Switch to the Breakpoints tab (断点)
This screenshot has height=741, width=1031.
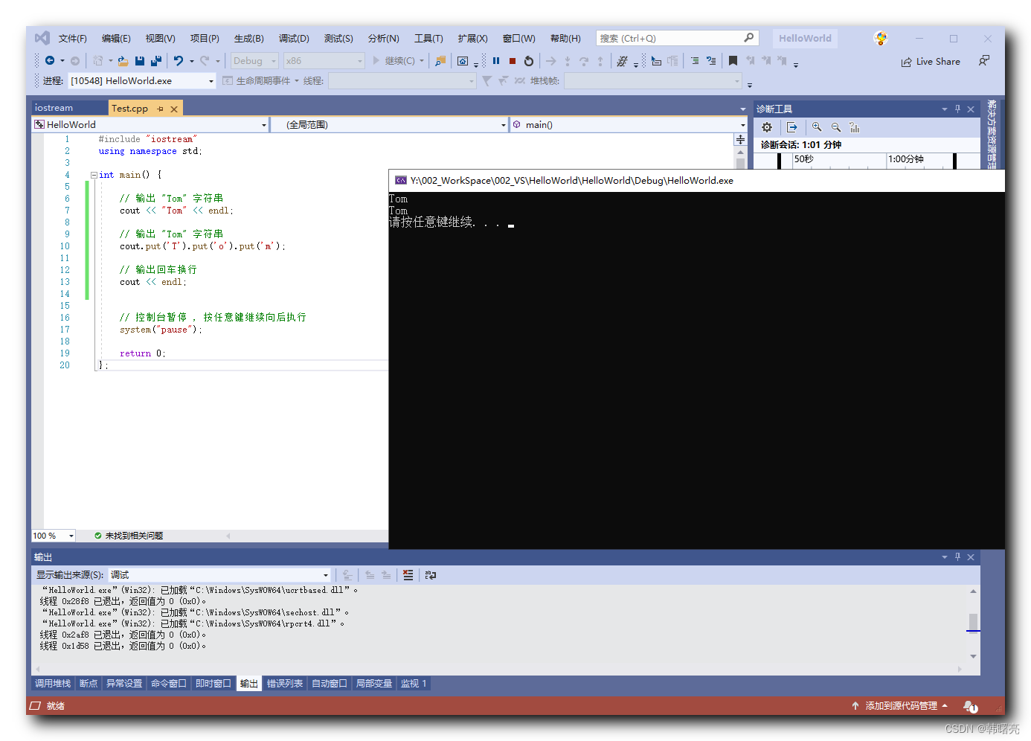tap(89, 684)
